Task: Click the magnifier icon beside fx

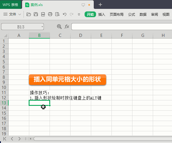Action: (x=59, y=27)
